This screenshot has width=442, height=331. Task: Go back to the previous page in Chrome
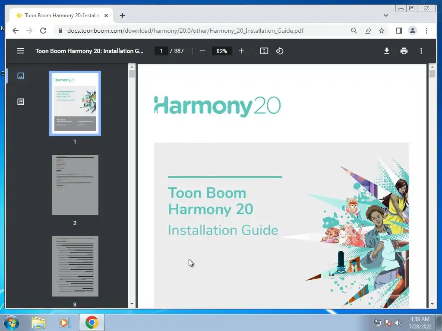click(16, 31)
